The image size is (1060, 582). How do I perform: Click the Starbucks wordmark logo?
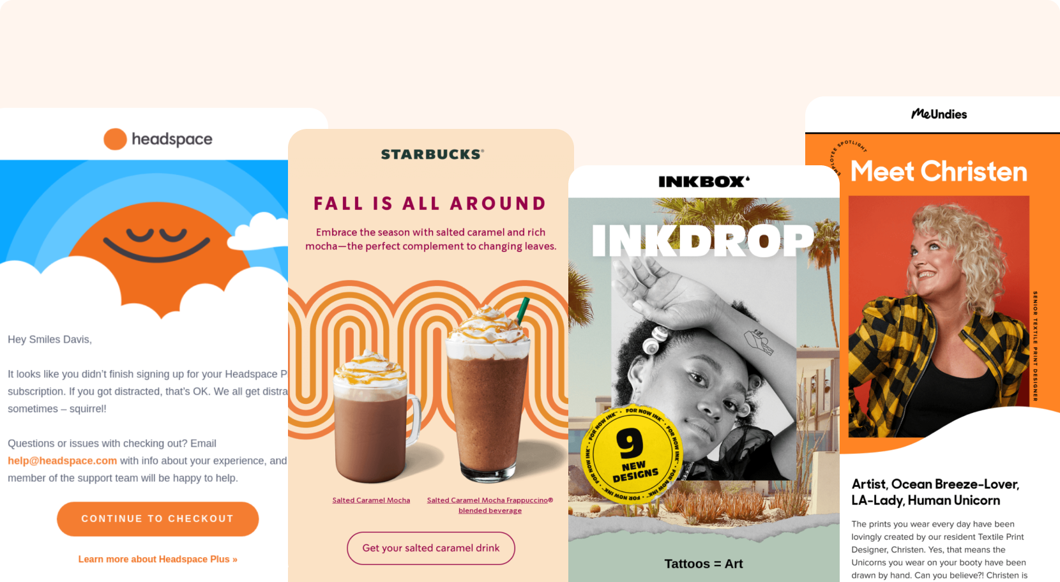(432, 154)
